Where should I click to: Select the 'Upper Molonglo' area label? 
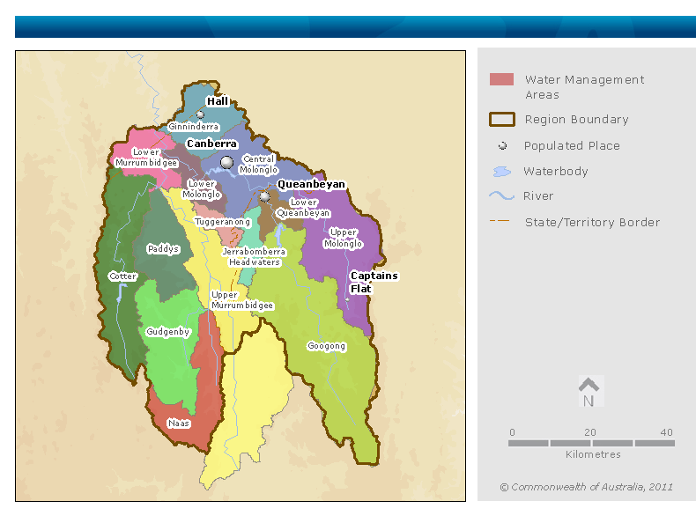coord(343,239)
